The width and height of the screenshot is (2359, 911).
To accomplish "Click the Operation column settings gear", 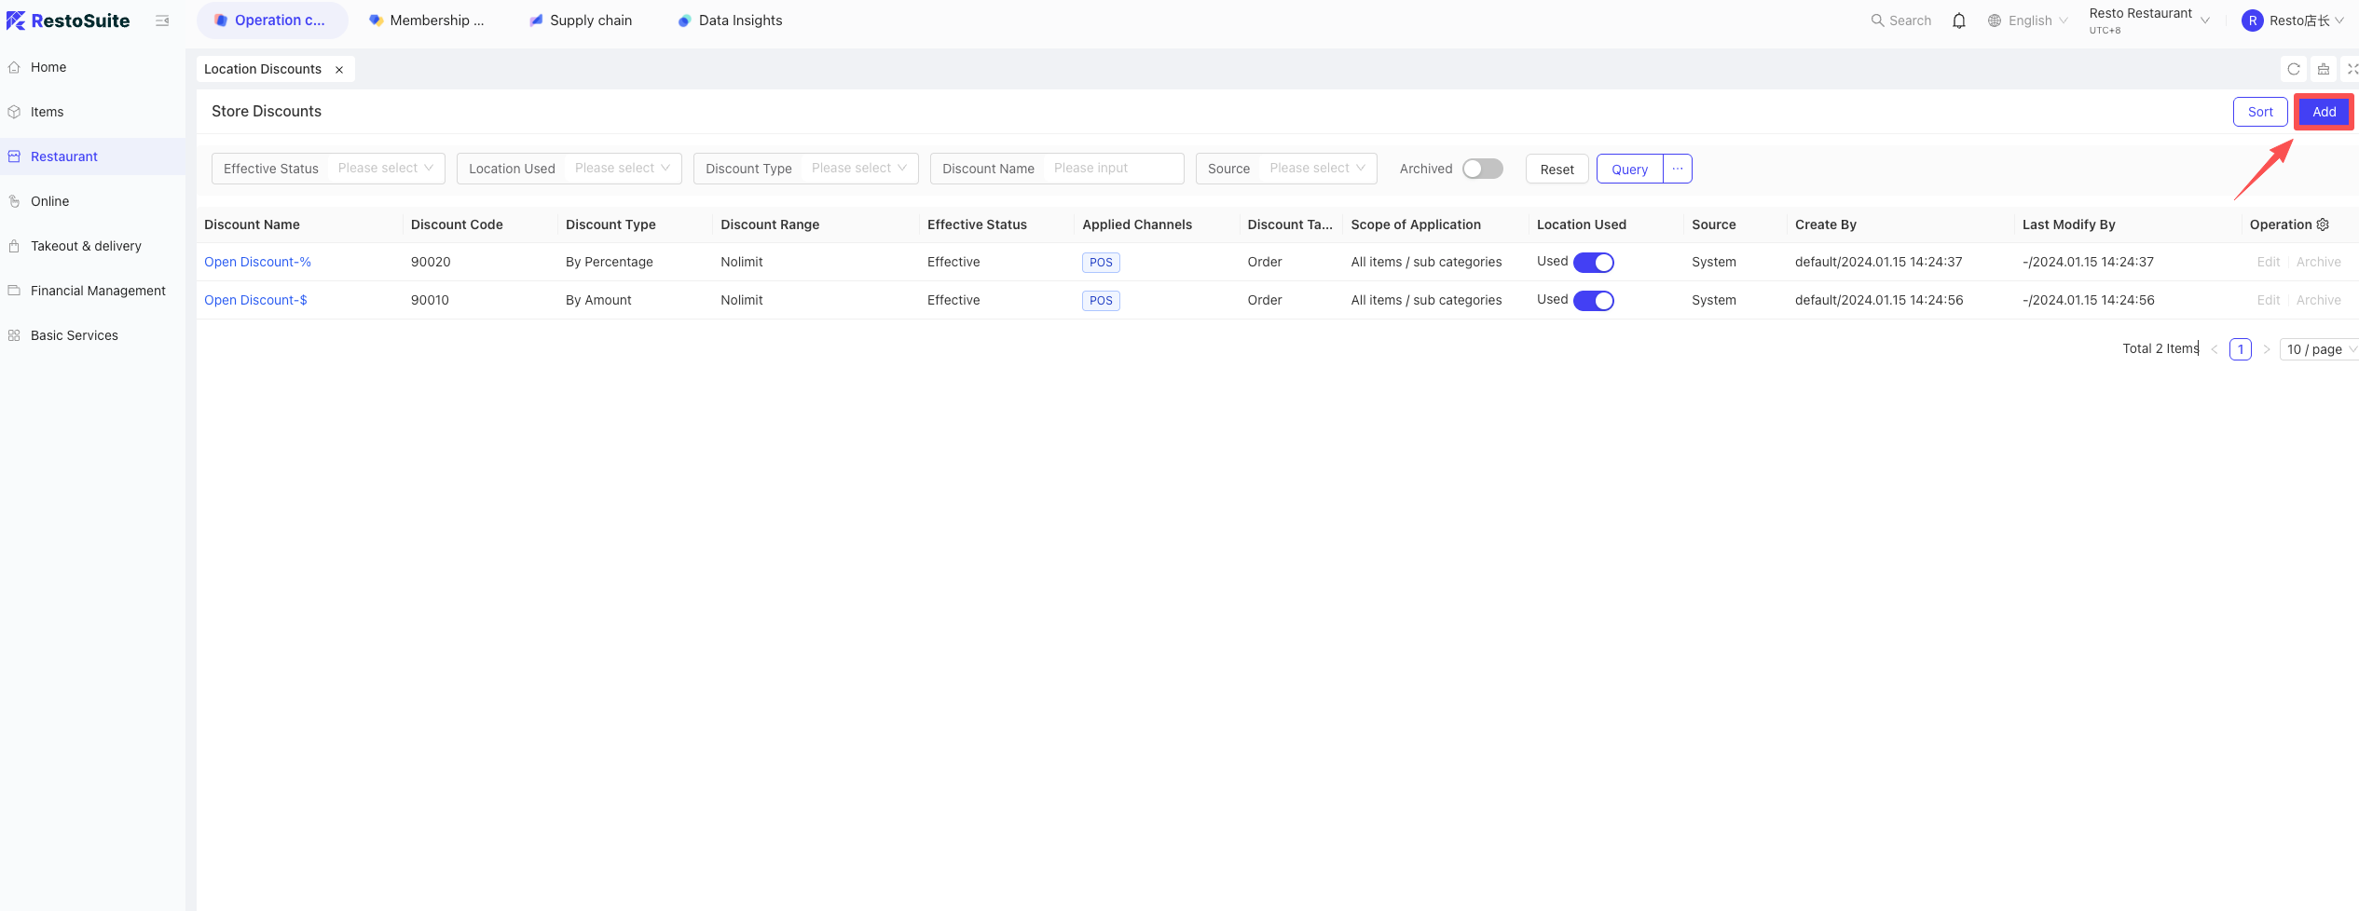I will [2323, 224].
